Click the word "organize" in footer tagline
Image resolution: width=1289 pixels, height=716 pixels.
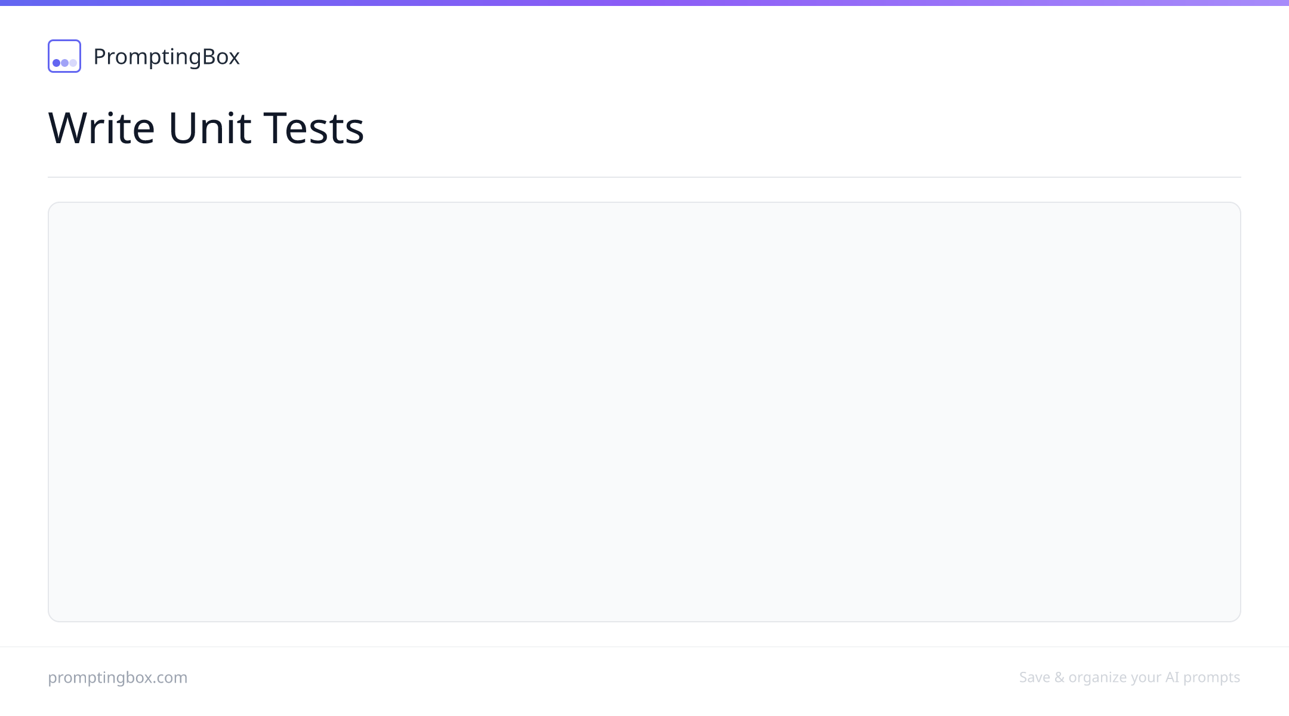[1097, 678]
